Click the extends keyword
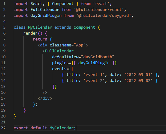 pyautogui.click(x=63, y=27)
